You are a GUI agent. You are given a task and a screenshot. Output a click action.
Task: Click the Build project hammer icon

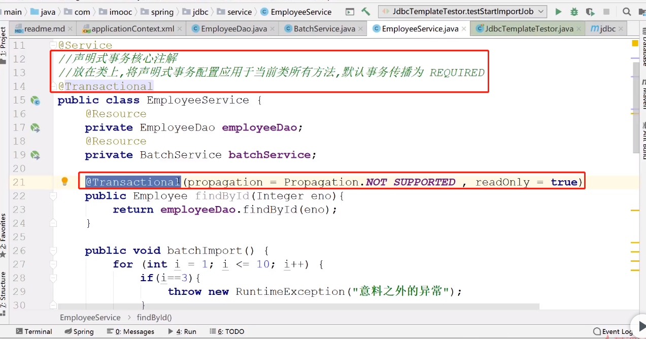click(x=366, y=12)
